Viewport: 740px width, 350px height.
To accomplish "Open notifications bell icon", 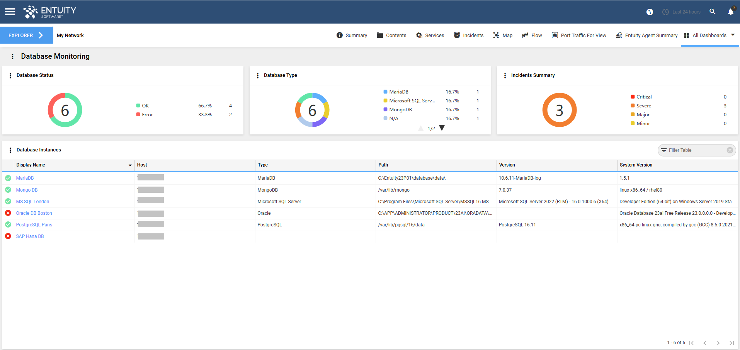I will coord(731,12).
